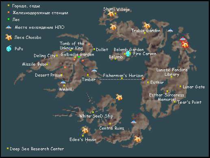210x158 pixels.
Task: Select the Chocobo icon above Edea's House
Action: point(85,130)
